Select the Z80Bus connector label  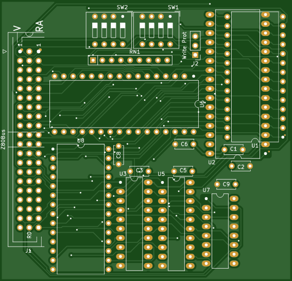3,139
